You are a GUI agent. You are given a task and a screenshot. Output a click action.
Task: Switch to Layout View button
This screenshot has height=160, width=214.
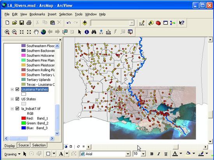71,146
